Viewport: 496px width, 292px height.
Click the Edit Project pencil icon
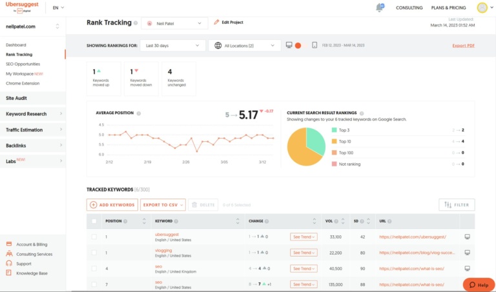pos(216,22)
